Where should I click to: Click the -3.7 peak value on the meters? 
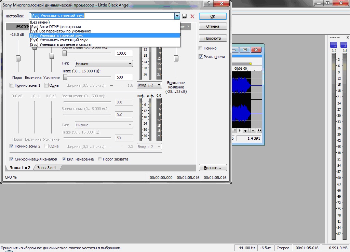[334, 51]
